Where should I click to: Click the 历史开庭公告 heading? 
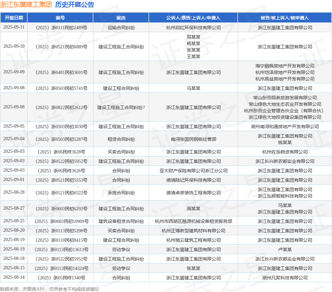(75, 5)
